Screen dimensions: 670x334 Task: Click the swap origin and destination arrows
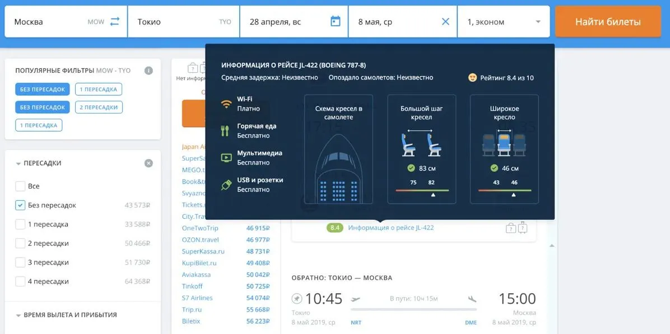point(115,22)
